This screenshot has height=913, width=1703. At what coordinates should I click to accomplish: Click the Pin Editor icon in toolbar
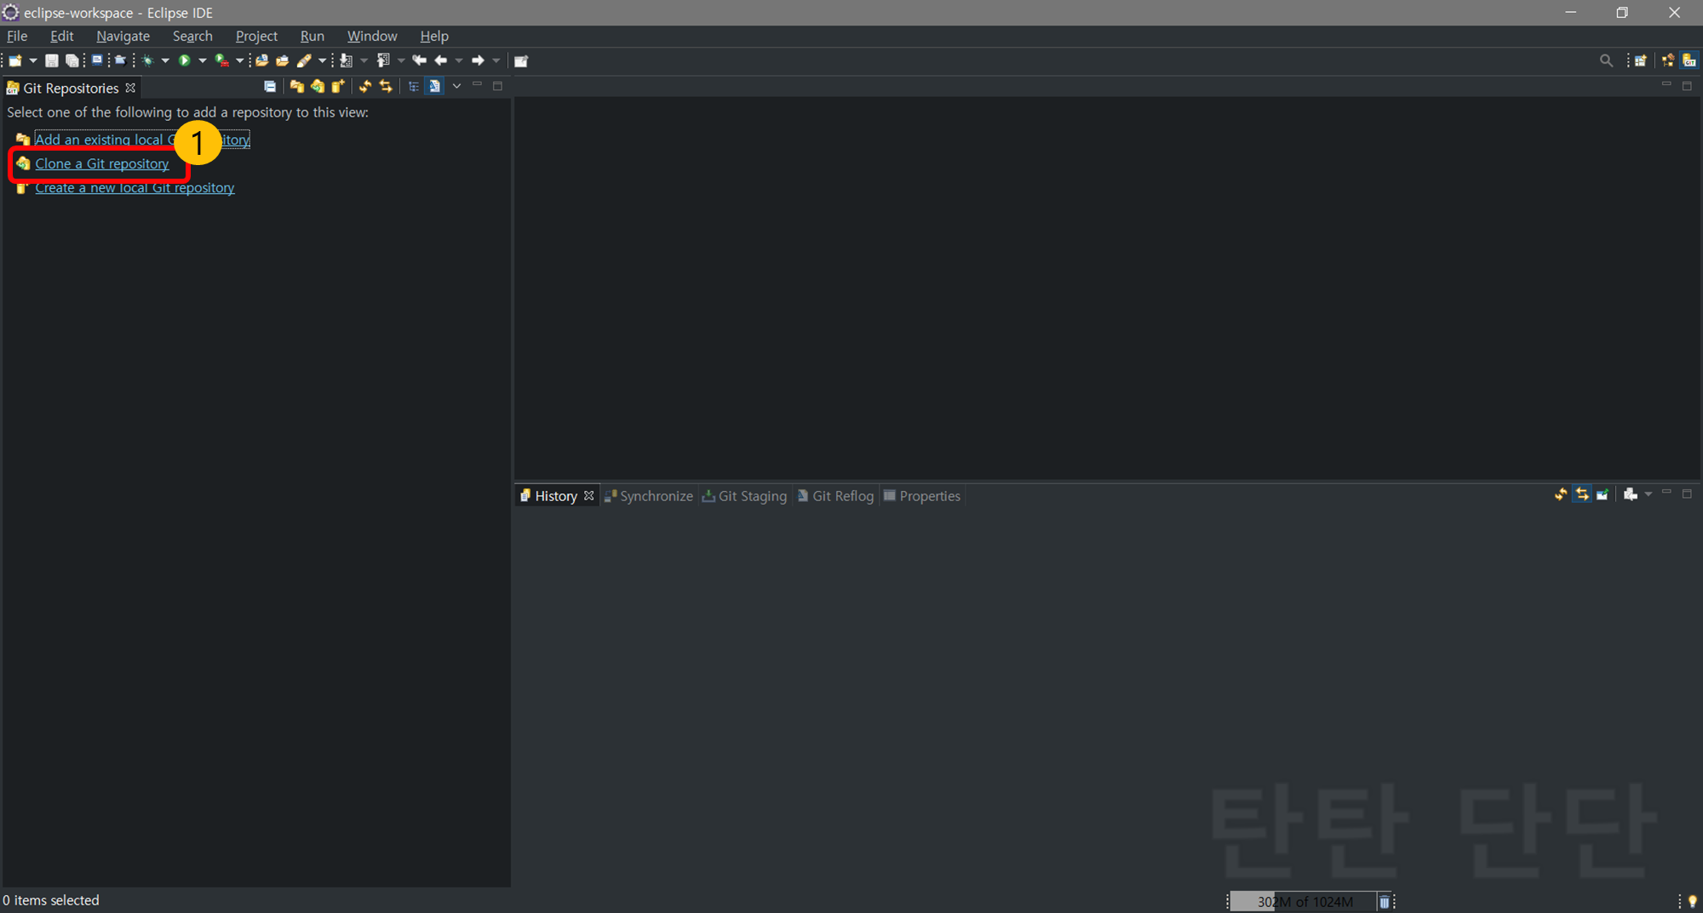521,60
